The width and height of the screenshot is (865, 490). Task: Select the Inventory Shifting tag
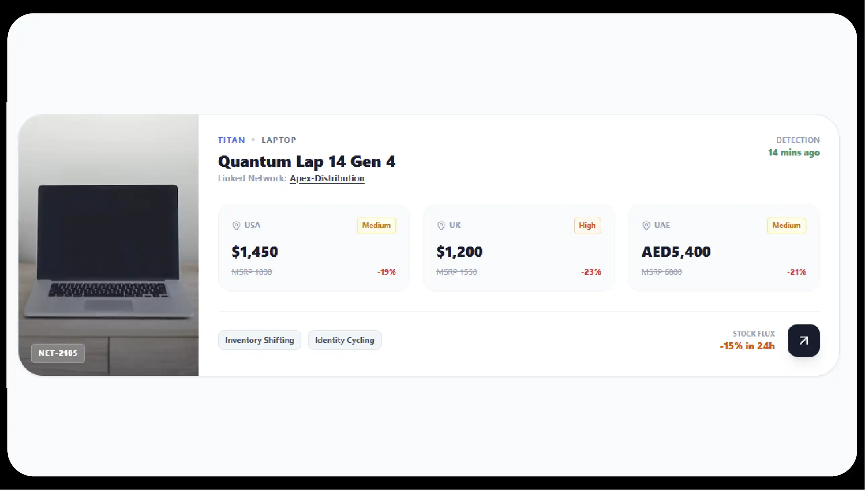point(259,340)
